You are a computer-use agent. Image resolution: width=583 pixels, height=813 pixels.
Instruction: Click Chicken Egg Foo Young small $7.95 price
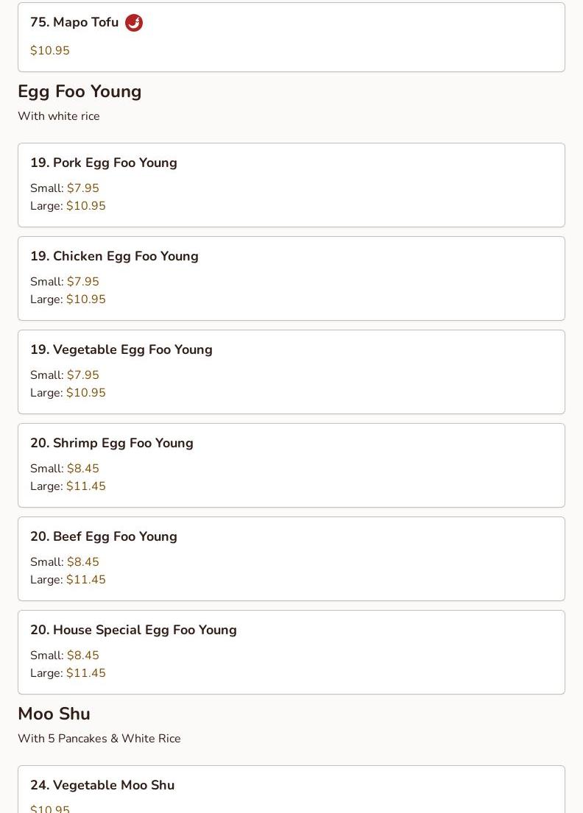(x=83, y=282)
